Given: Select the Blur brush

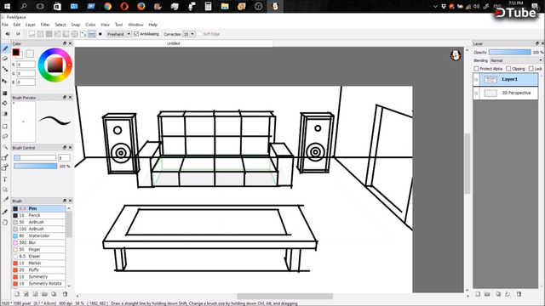Looking at the screenshot, I should [38, 242].
